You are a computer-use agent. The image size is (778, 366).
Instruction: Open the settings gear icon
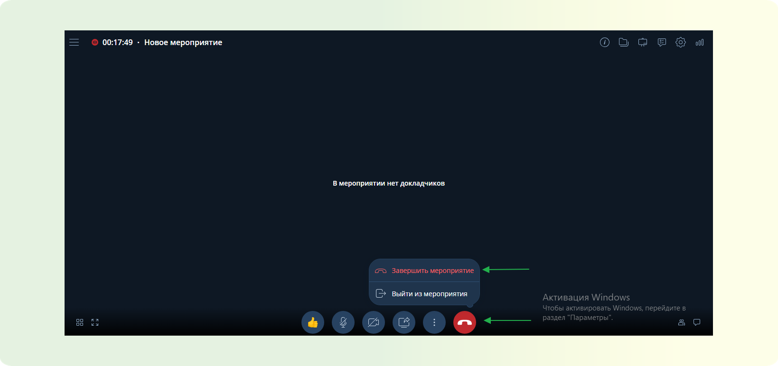[x=680, y=42]
